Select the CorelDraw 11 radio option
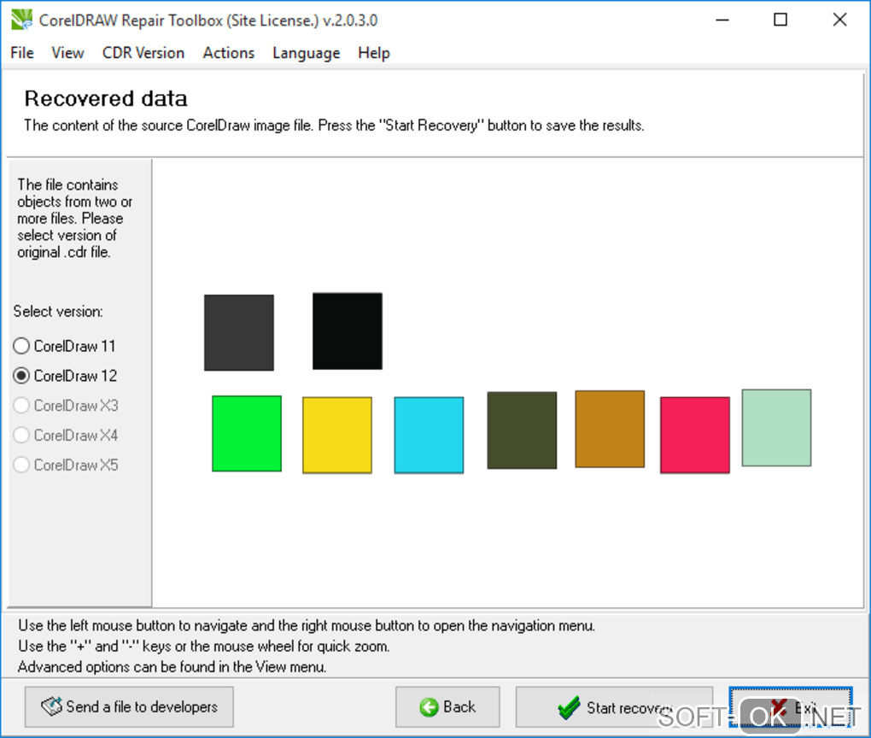This screenshot has height=738, width=871. coord(64,346)
